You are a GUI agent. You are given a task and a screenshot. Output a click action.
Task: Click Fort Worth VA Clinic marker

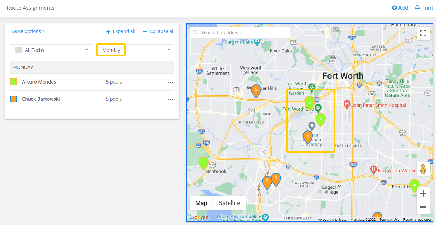tap(373, 170)
